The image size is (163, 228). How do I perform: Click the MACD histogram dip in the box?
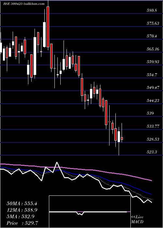tap(80, 213)
